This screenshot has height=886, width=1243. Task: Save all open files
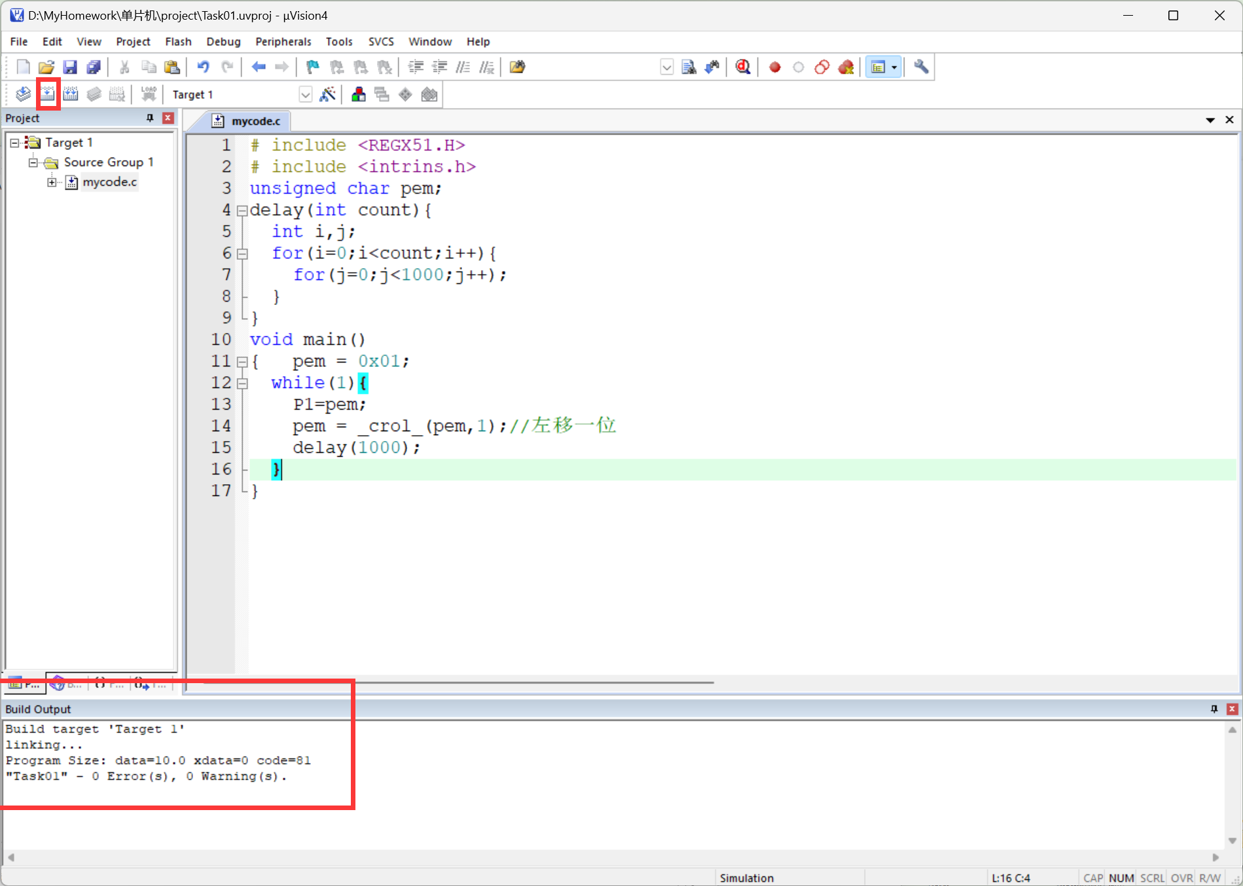94,67
